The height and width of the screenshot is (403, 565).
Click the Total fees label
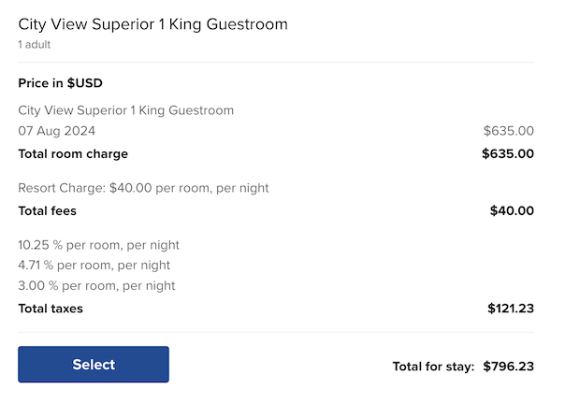pyautogui.click(x=47, y=210)
